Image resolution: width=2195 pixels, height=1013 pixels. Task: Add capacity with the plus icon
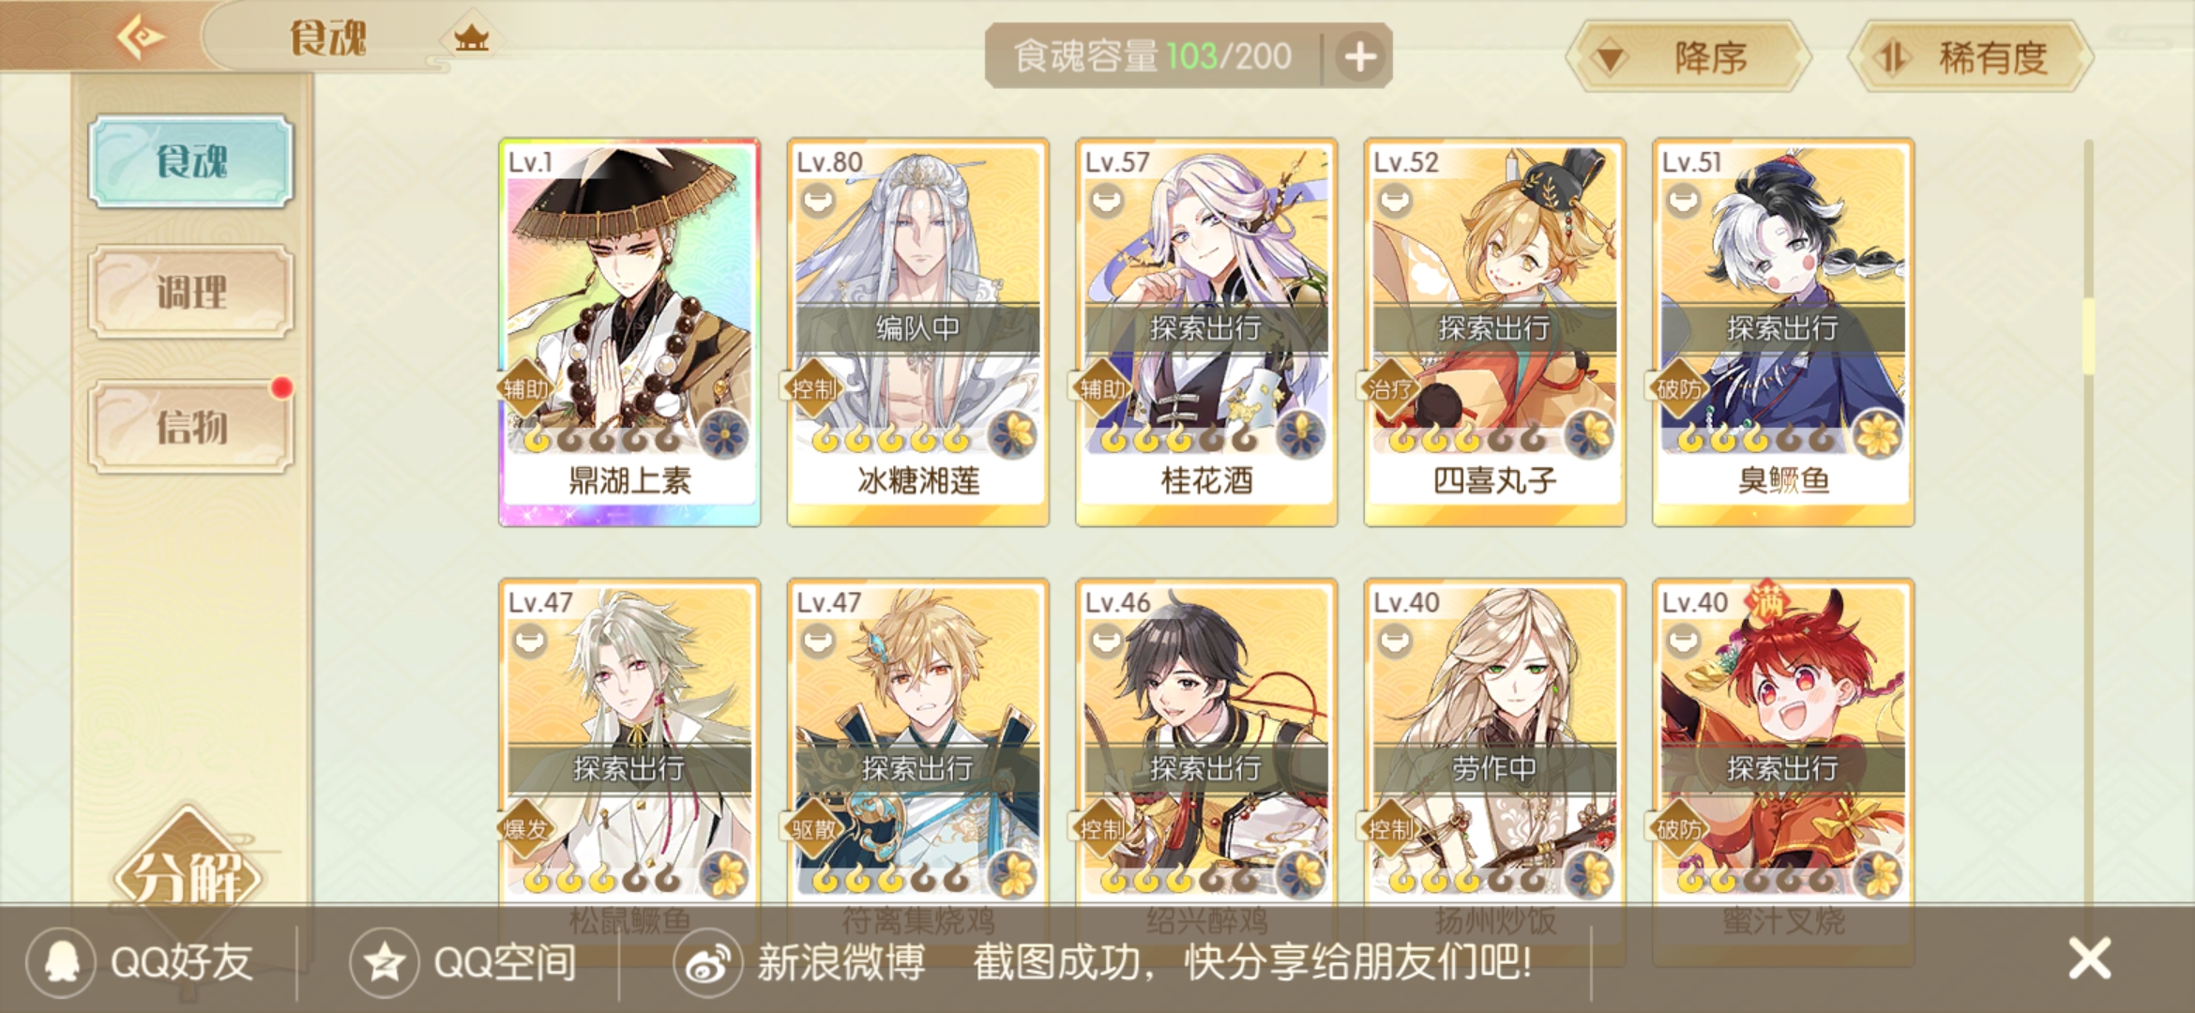coord(1360,57)
